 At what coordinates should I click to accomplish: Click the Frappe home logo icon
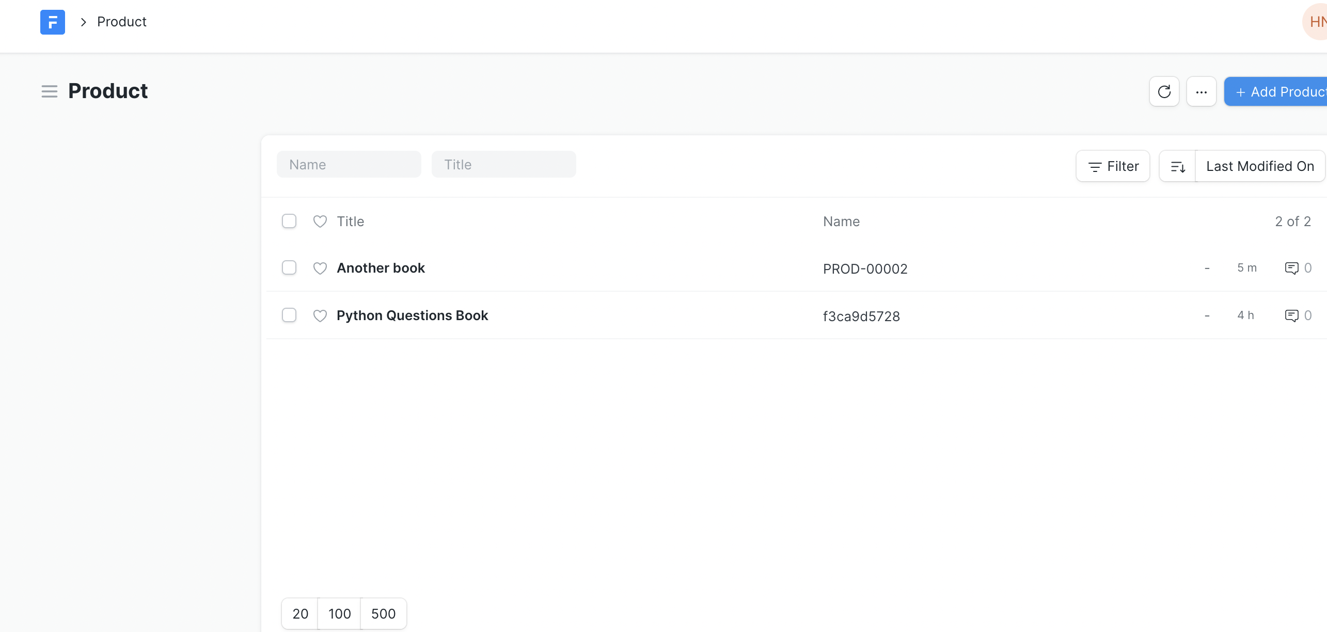point(52,22)
